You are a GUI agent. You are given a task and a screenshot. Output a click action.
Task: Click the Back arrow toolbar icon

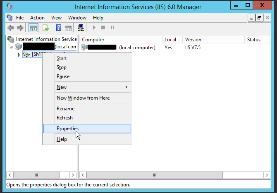coord(10,28)
